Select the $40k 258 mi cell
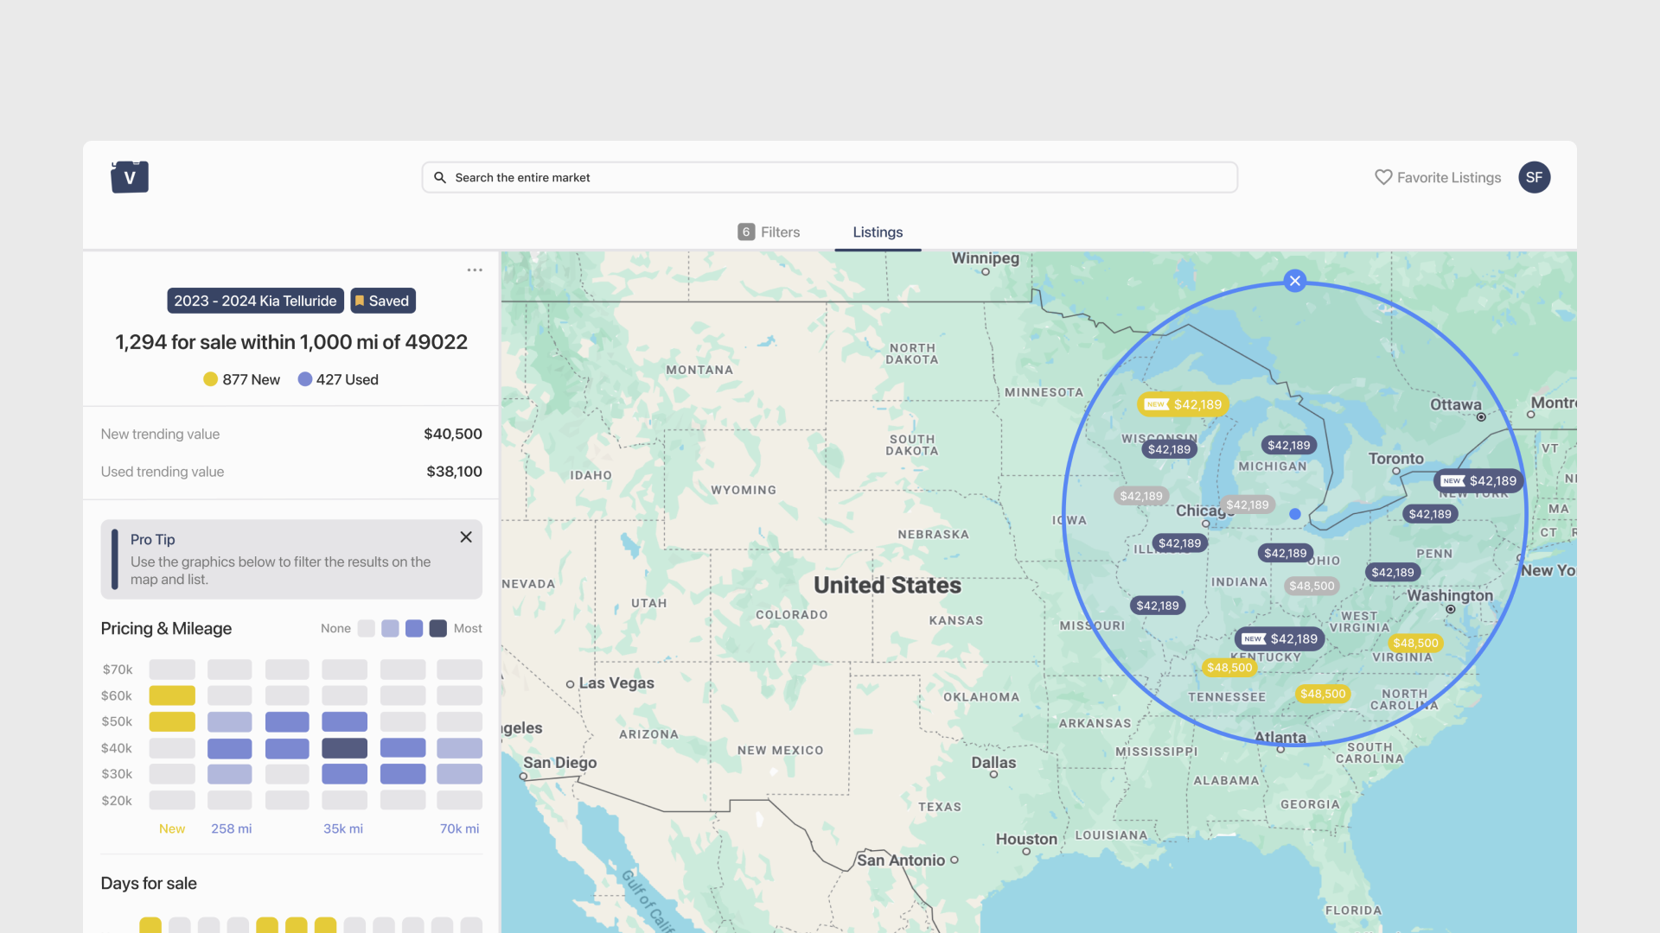The height and width of the screenshot is (933, 1660). [x=229, y=748]
